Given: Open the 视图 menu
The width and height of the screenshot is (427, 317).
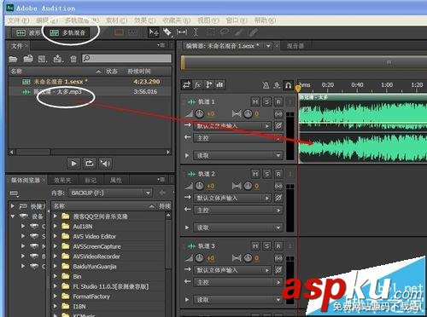Looking at the screenshot, I should click(x=208, y=20).
